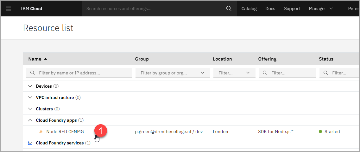Collapse the Cloud Foundry apps section
Viewport: 360px width, 152px height.
point(30,120)
